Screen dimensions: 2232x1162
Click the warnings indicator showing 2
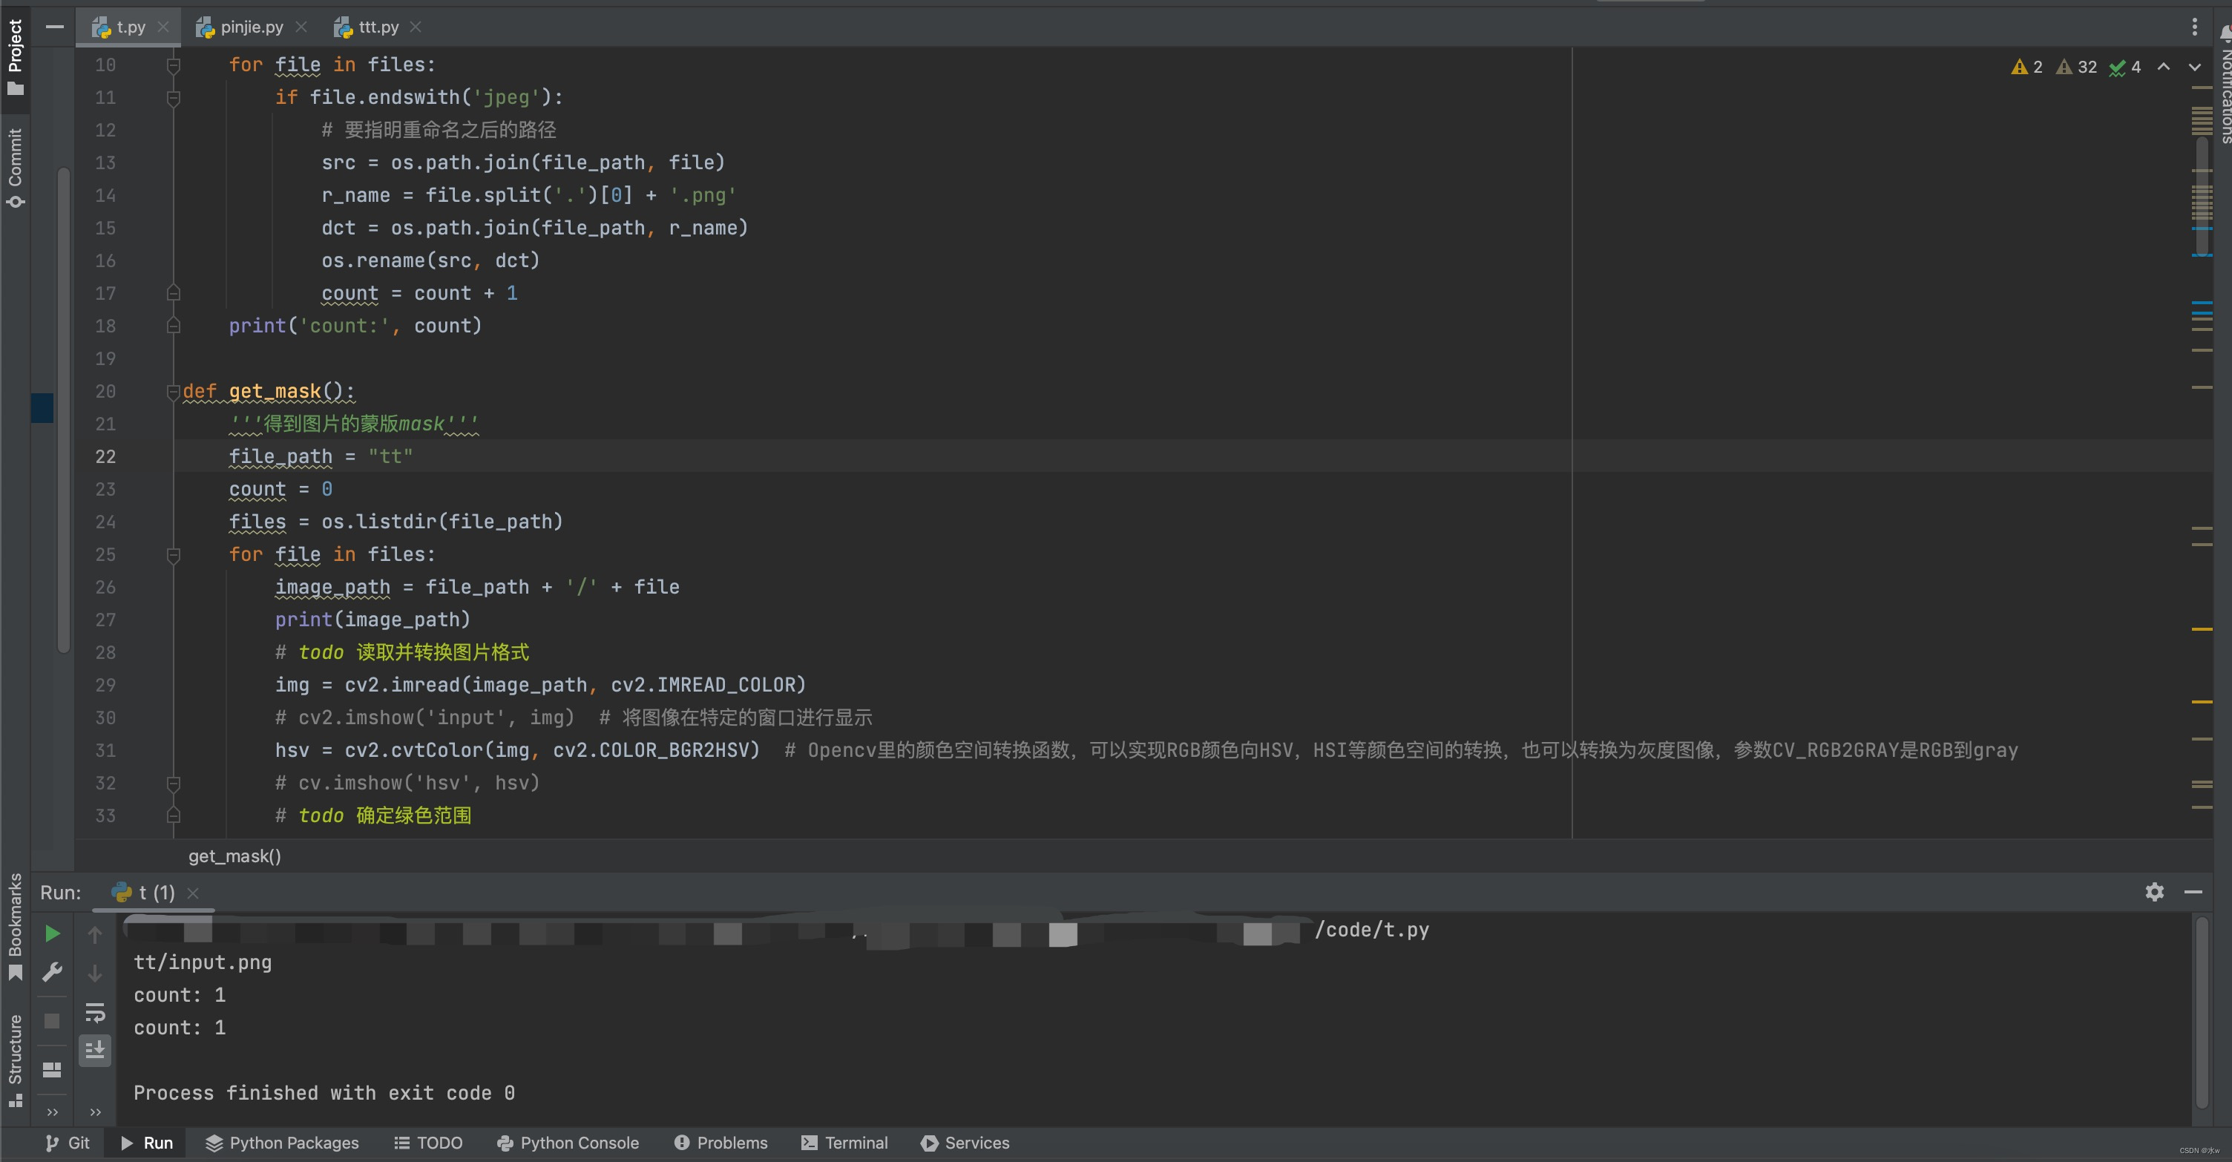pos(2026,67)
